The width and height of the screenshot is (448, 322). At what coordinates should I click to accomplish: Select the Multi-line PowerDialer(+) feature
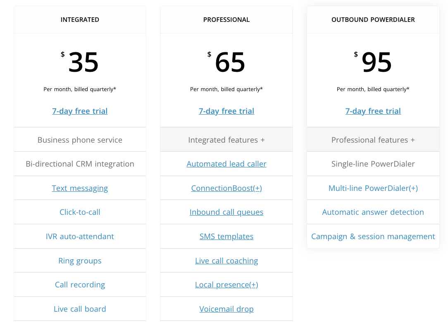[x=373, y=188]
